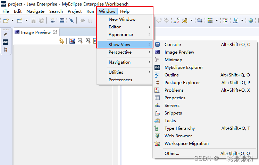Open Preferences from Window menu
Image resolution: width=259 pixels, height=165 pixels.
[x=125, y=80]
